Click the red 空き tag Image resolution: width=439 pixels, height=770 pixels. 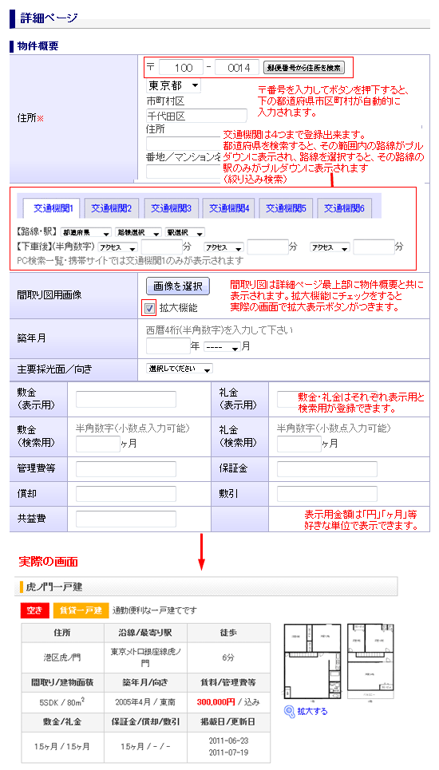34,610
